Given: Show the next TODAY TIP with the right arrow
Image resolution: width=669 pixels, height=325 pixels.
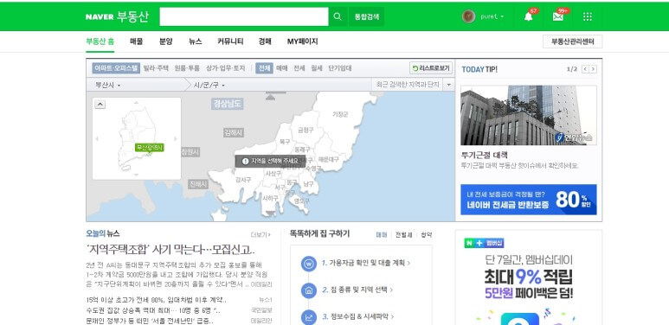Looking at the screenshot, I should [593, 69].
